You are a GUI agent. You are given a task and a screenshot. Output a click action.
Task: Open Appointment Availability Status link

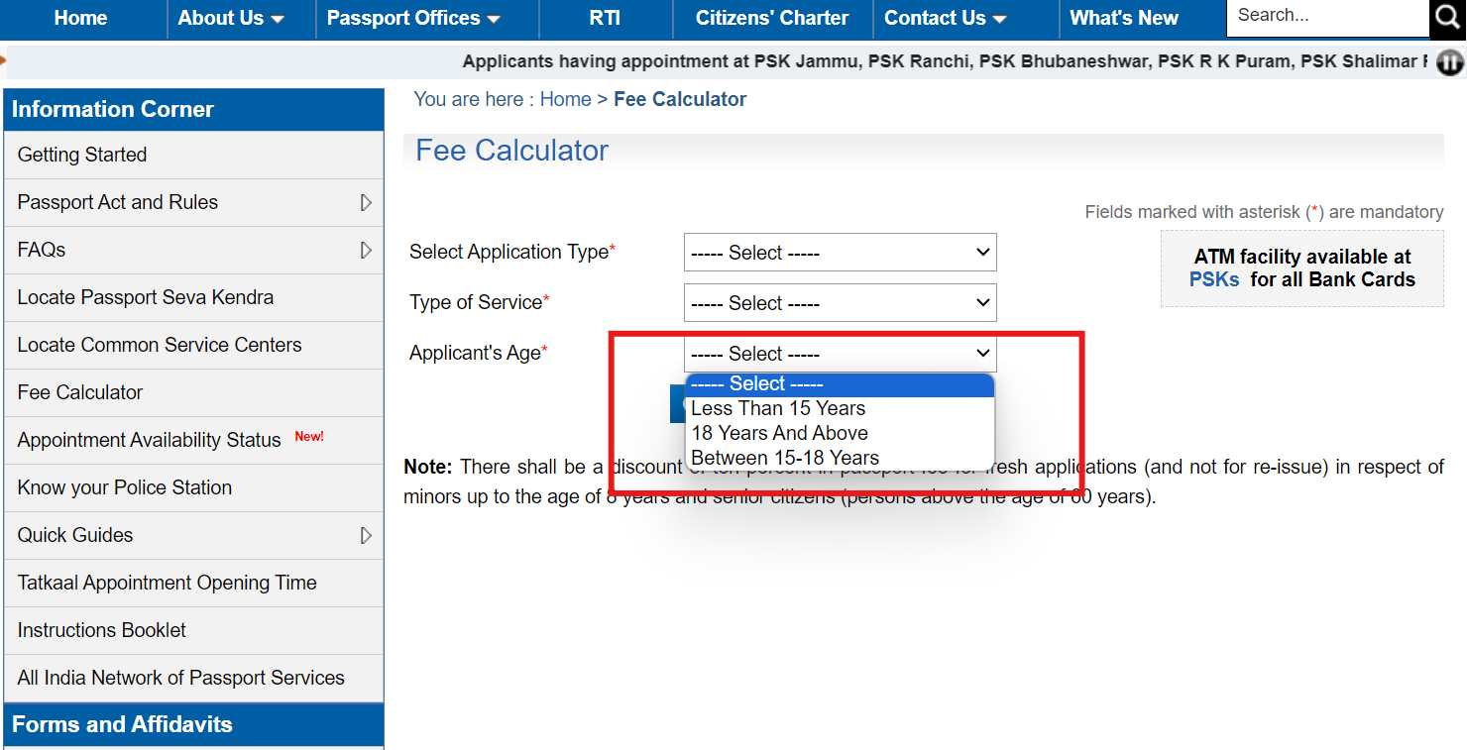coord(149,440)
